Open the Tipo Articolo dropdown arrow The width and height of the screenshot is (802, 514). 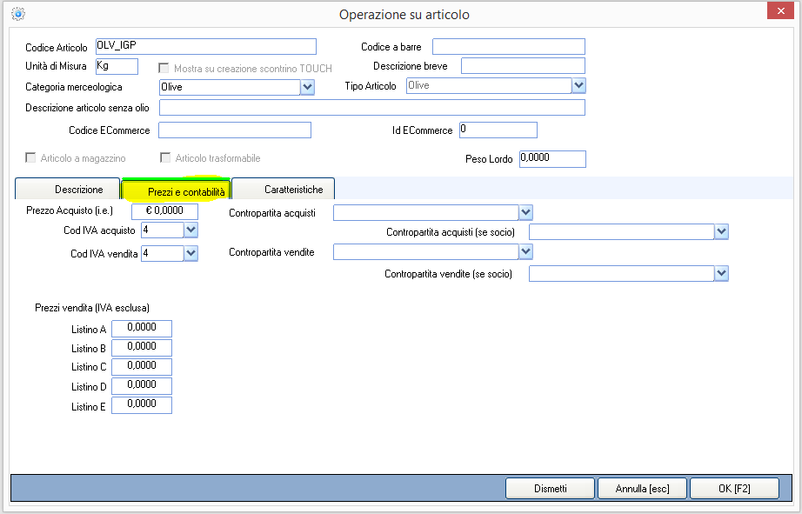578,85
